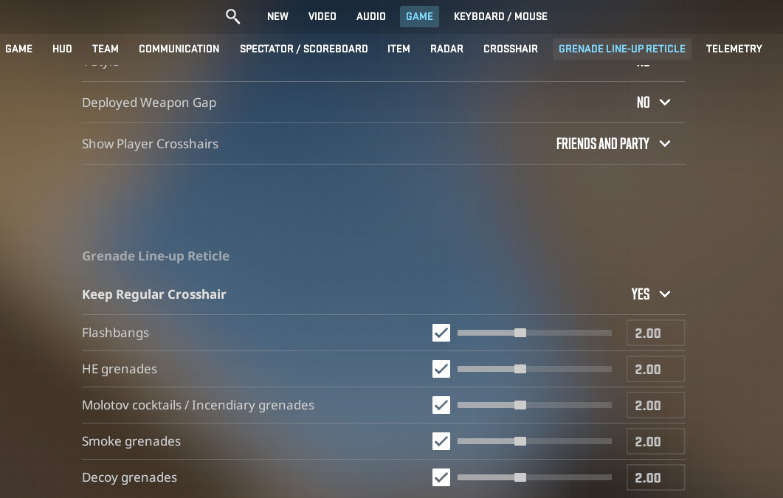Click the search magnifier icon
Image resolution: width=783 pixels, height=498 pixels.
(232, 16)
